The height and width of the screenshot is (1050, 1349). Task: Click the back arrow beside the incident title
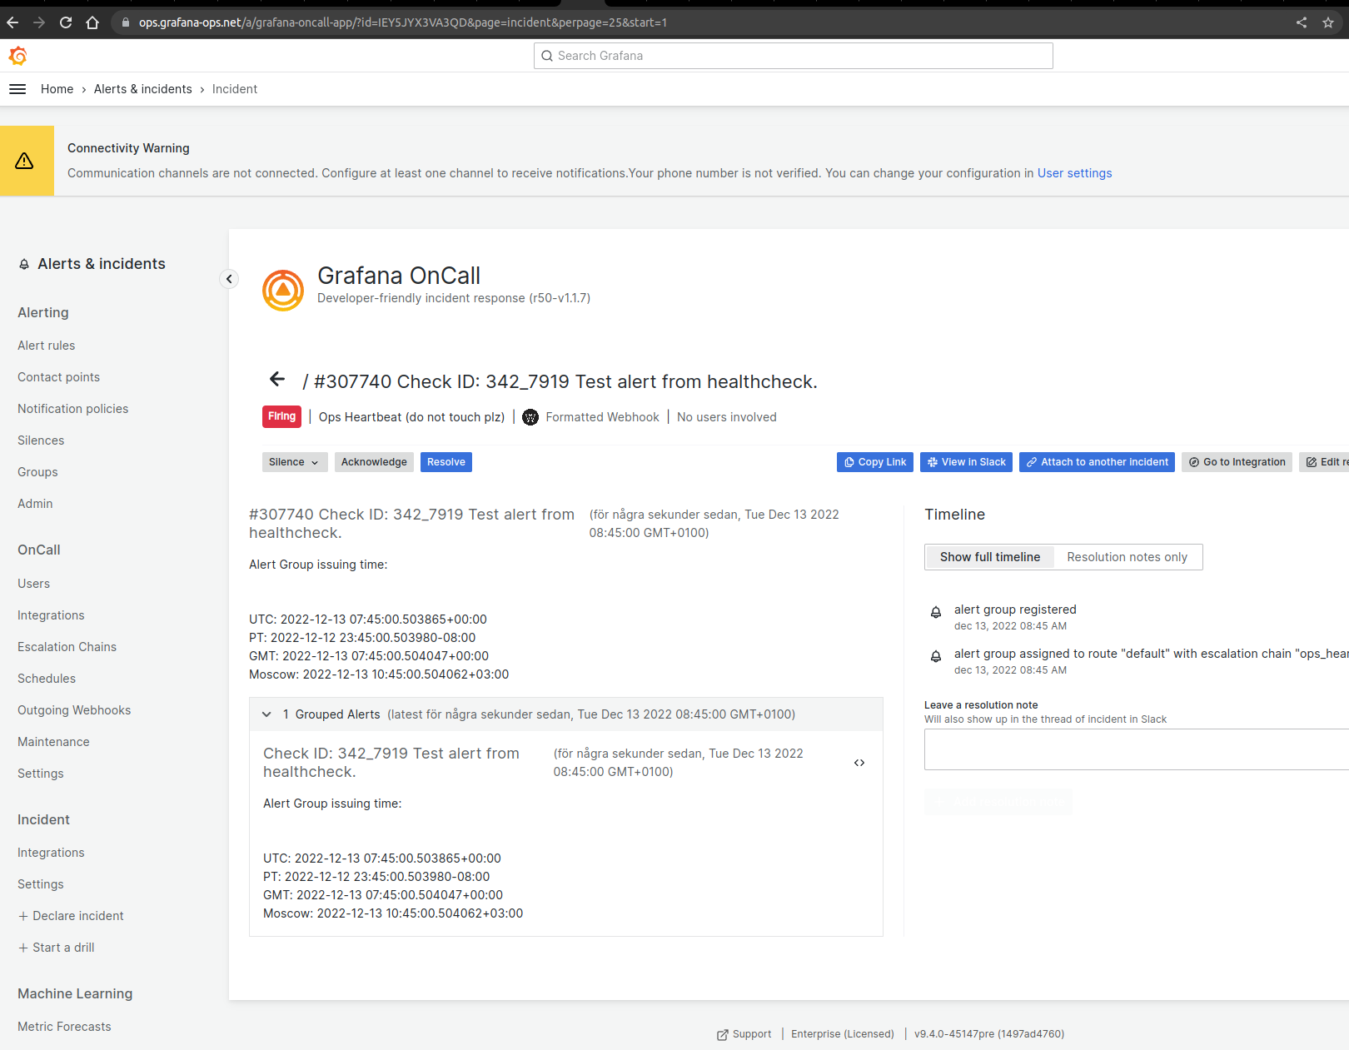(x=277, y=379)
